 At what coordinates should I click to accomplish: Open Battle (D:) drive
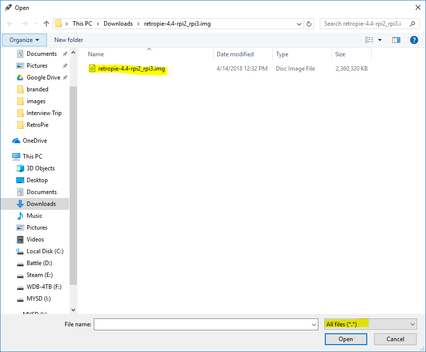coord(39,263)
